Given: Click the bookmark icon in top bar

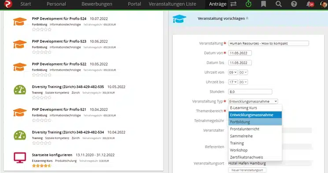Looking at the screenshot, I should tap(263, 4).
